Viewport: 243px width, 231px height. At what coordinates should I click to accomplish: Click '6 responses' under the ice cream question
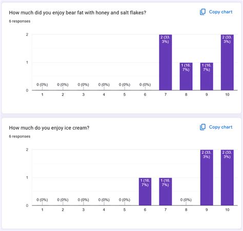[x=19, y=137]
